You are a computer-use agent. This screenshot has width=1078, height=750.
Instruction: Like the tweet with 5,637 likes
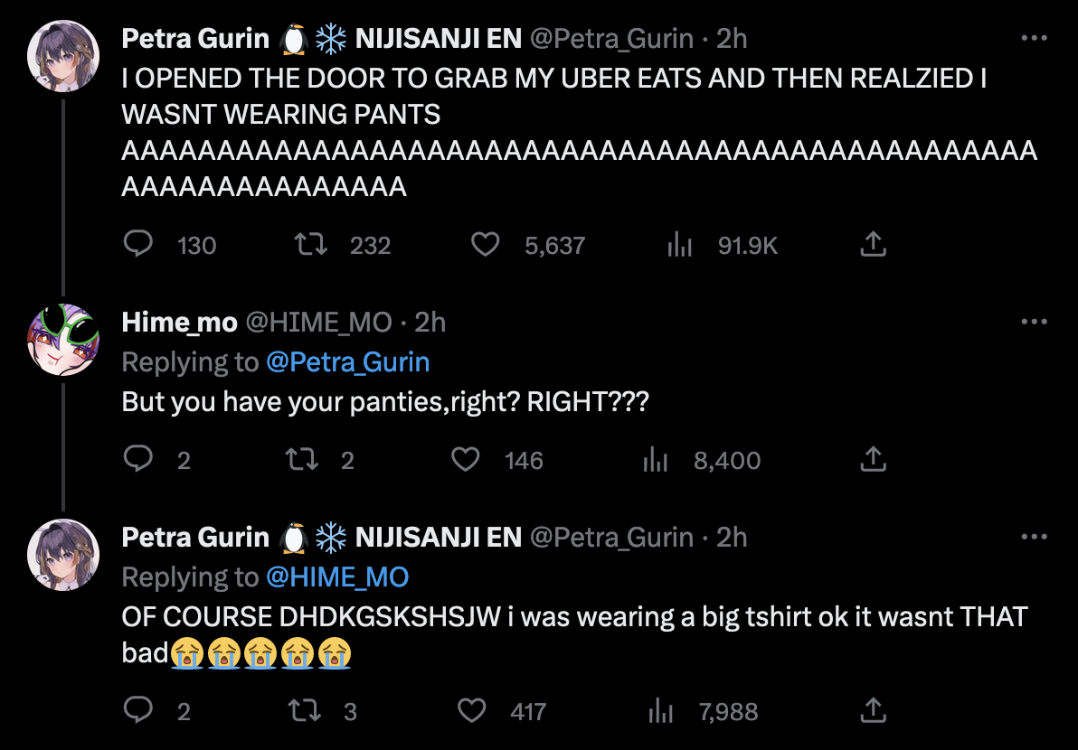point(486,244)
